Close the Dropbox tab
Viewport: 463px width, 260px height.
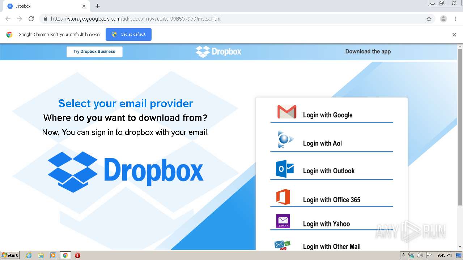tap(84, 6)
